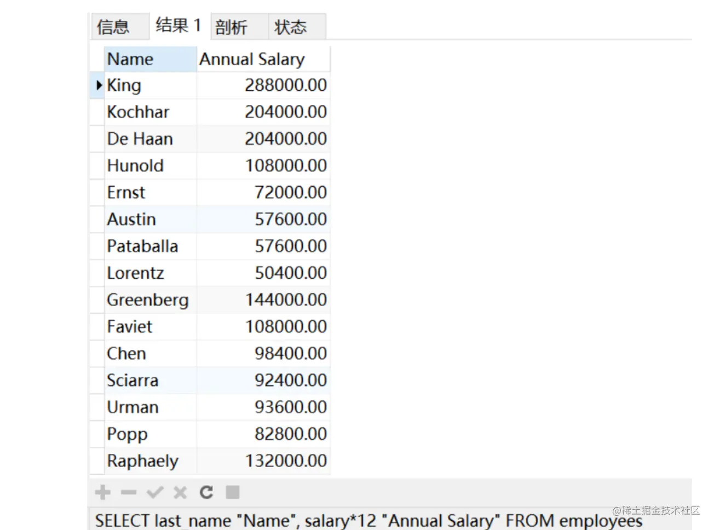Click the Annual Salary column header
This screenshot has width=714, height=530.
(x=263, y=59)
